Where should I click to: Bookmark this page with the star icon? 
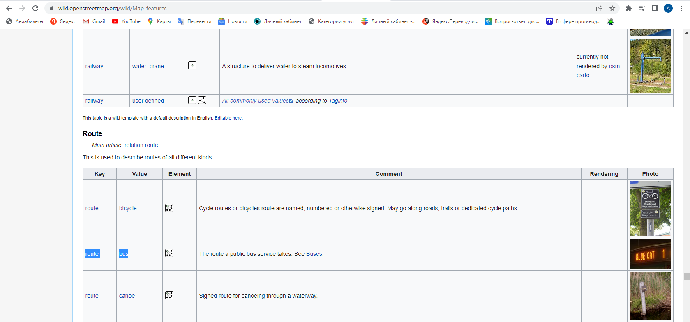click(x=612, y=8)
